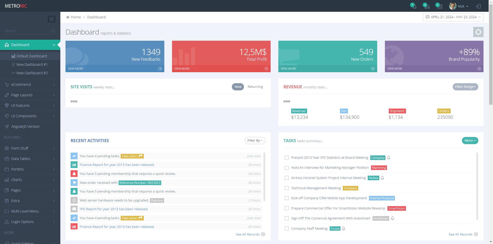This screenshot has height=244, width=493.
Task: Click briefcase icon of IPO Report activity
Action: [74, 209]
